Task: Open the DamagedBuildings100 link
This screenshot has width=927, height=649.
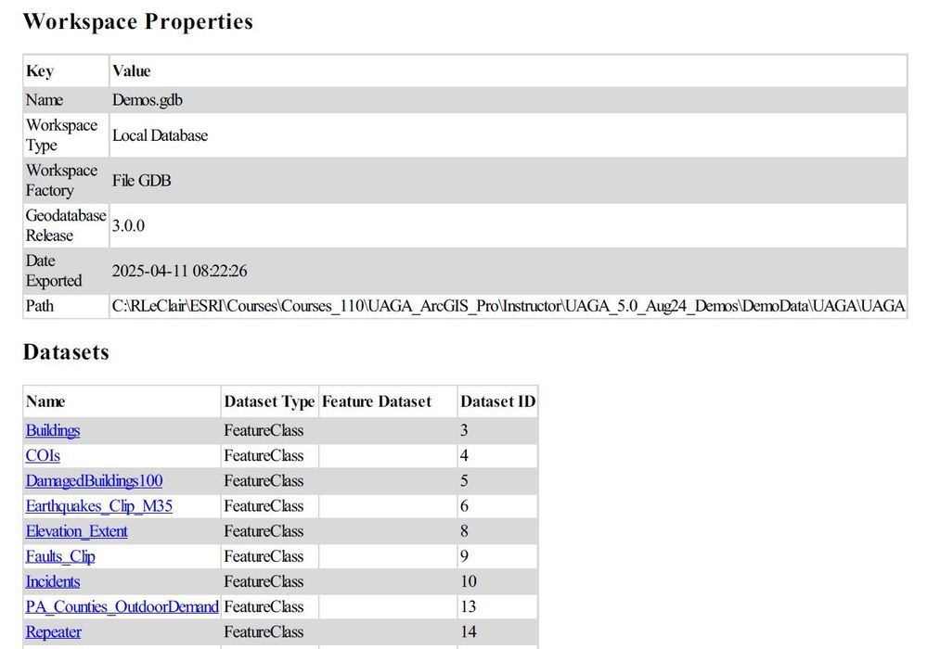Action: pyautogui.click(x=94, y=480)
